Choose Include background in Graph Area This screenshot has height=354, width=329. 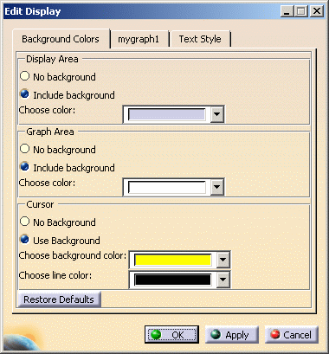25,167
